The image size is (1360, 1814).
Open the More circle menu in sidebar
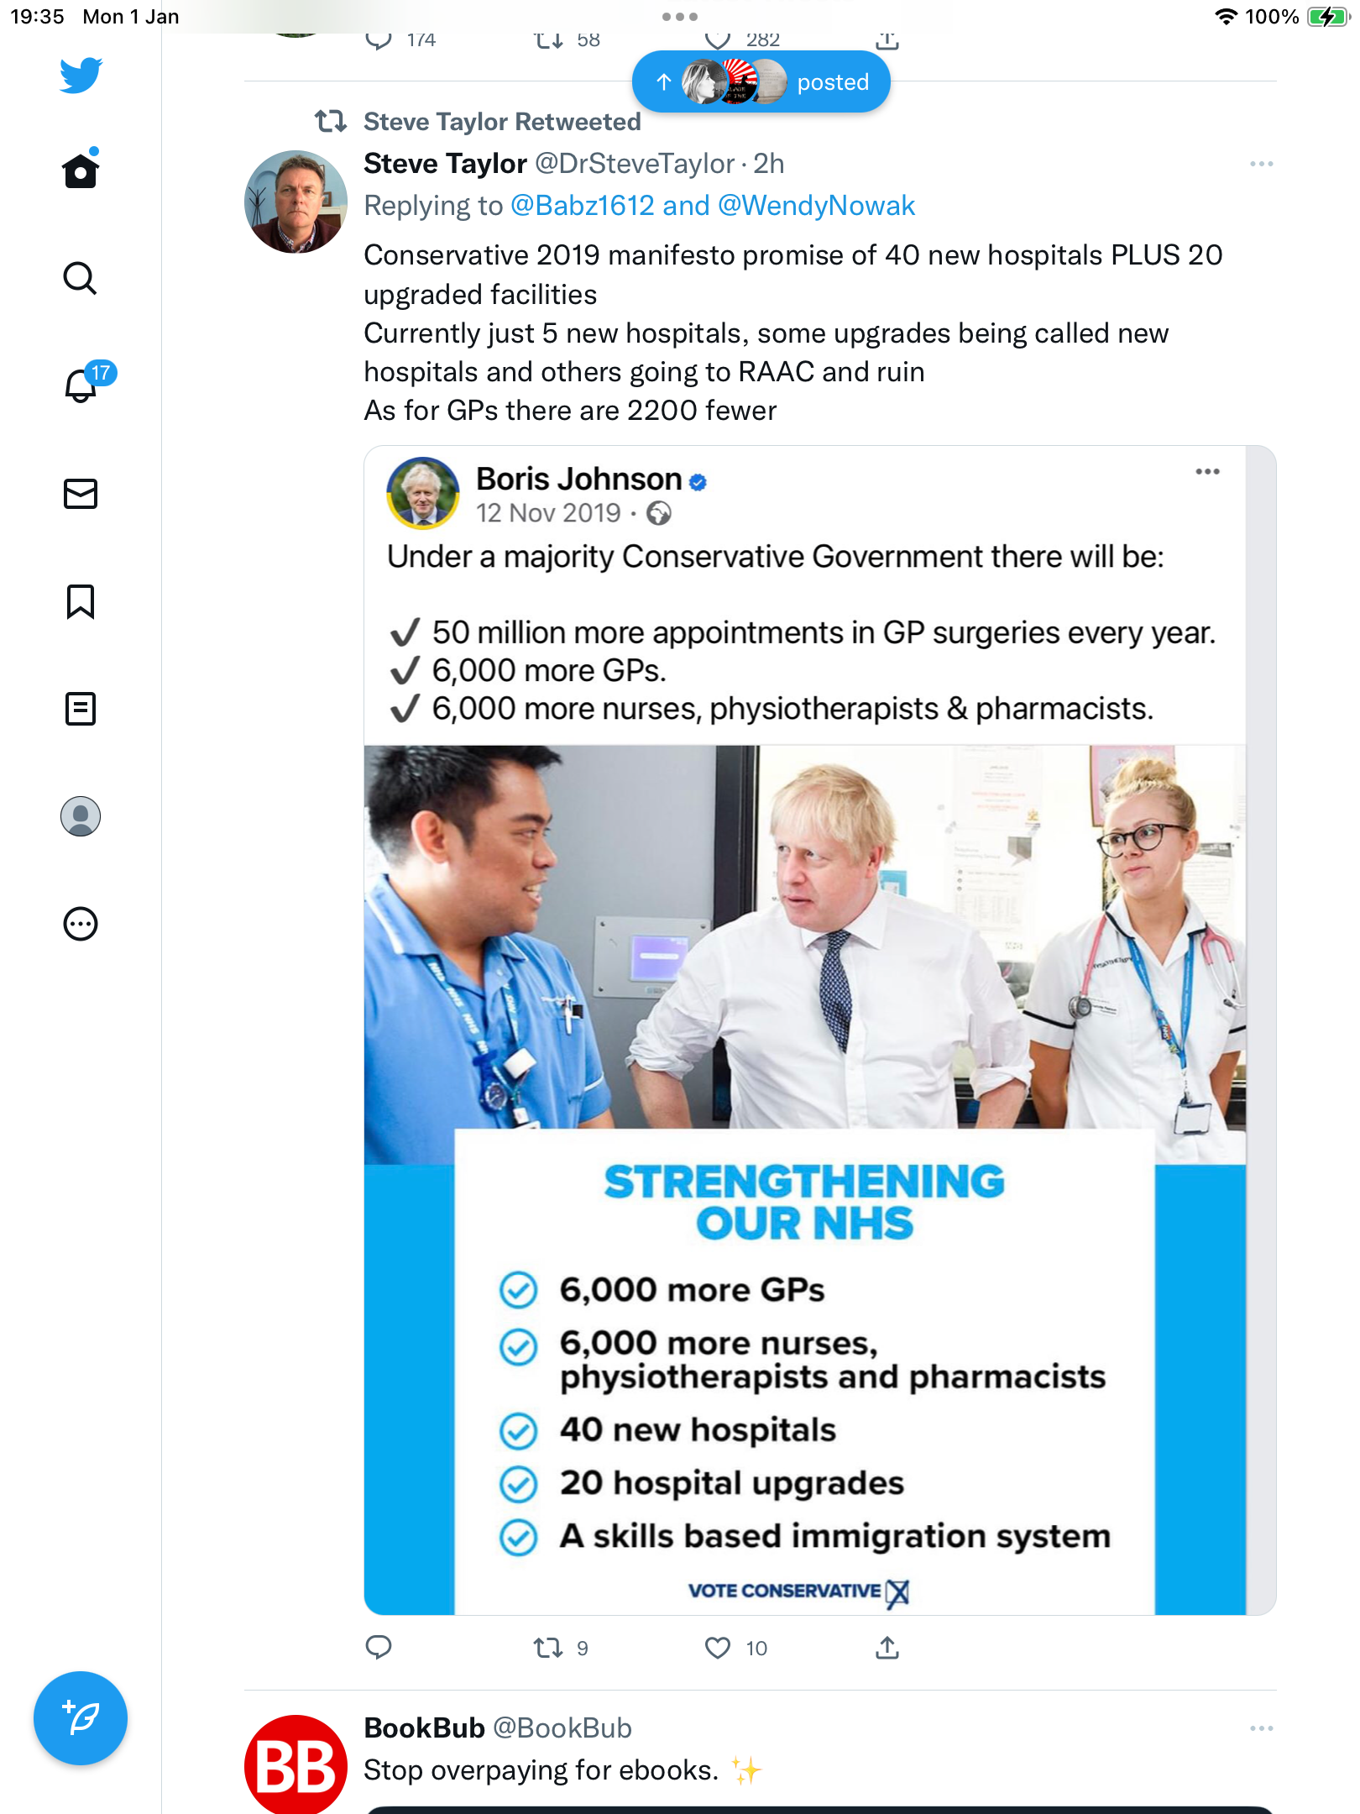click(81, 924)
